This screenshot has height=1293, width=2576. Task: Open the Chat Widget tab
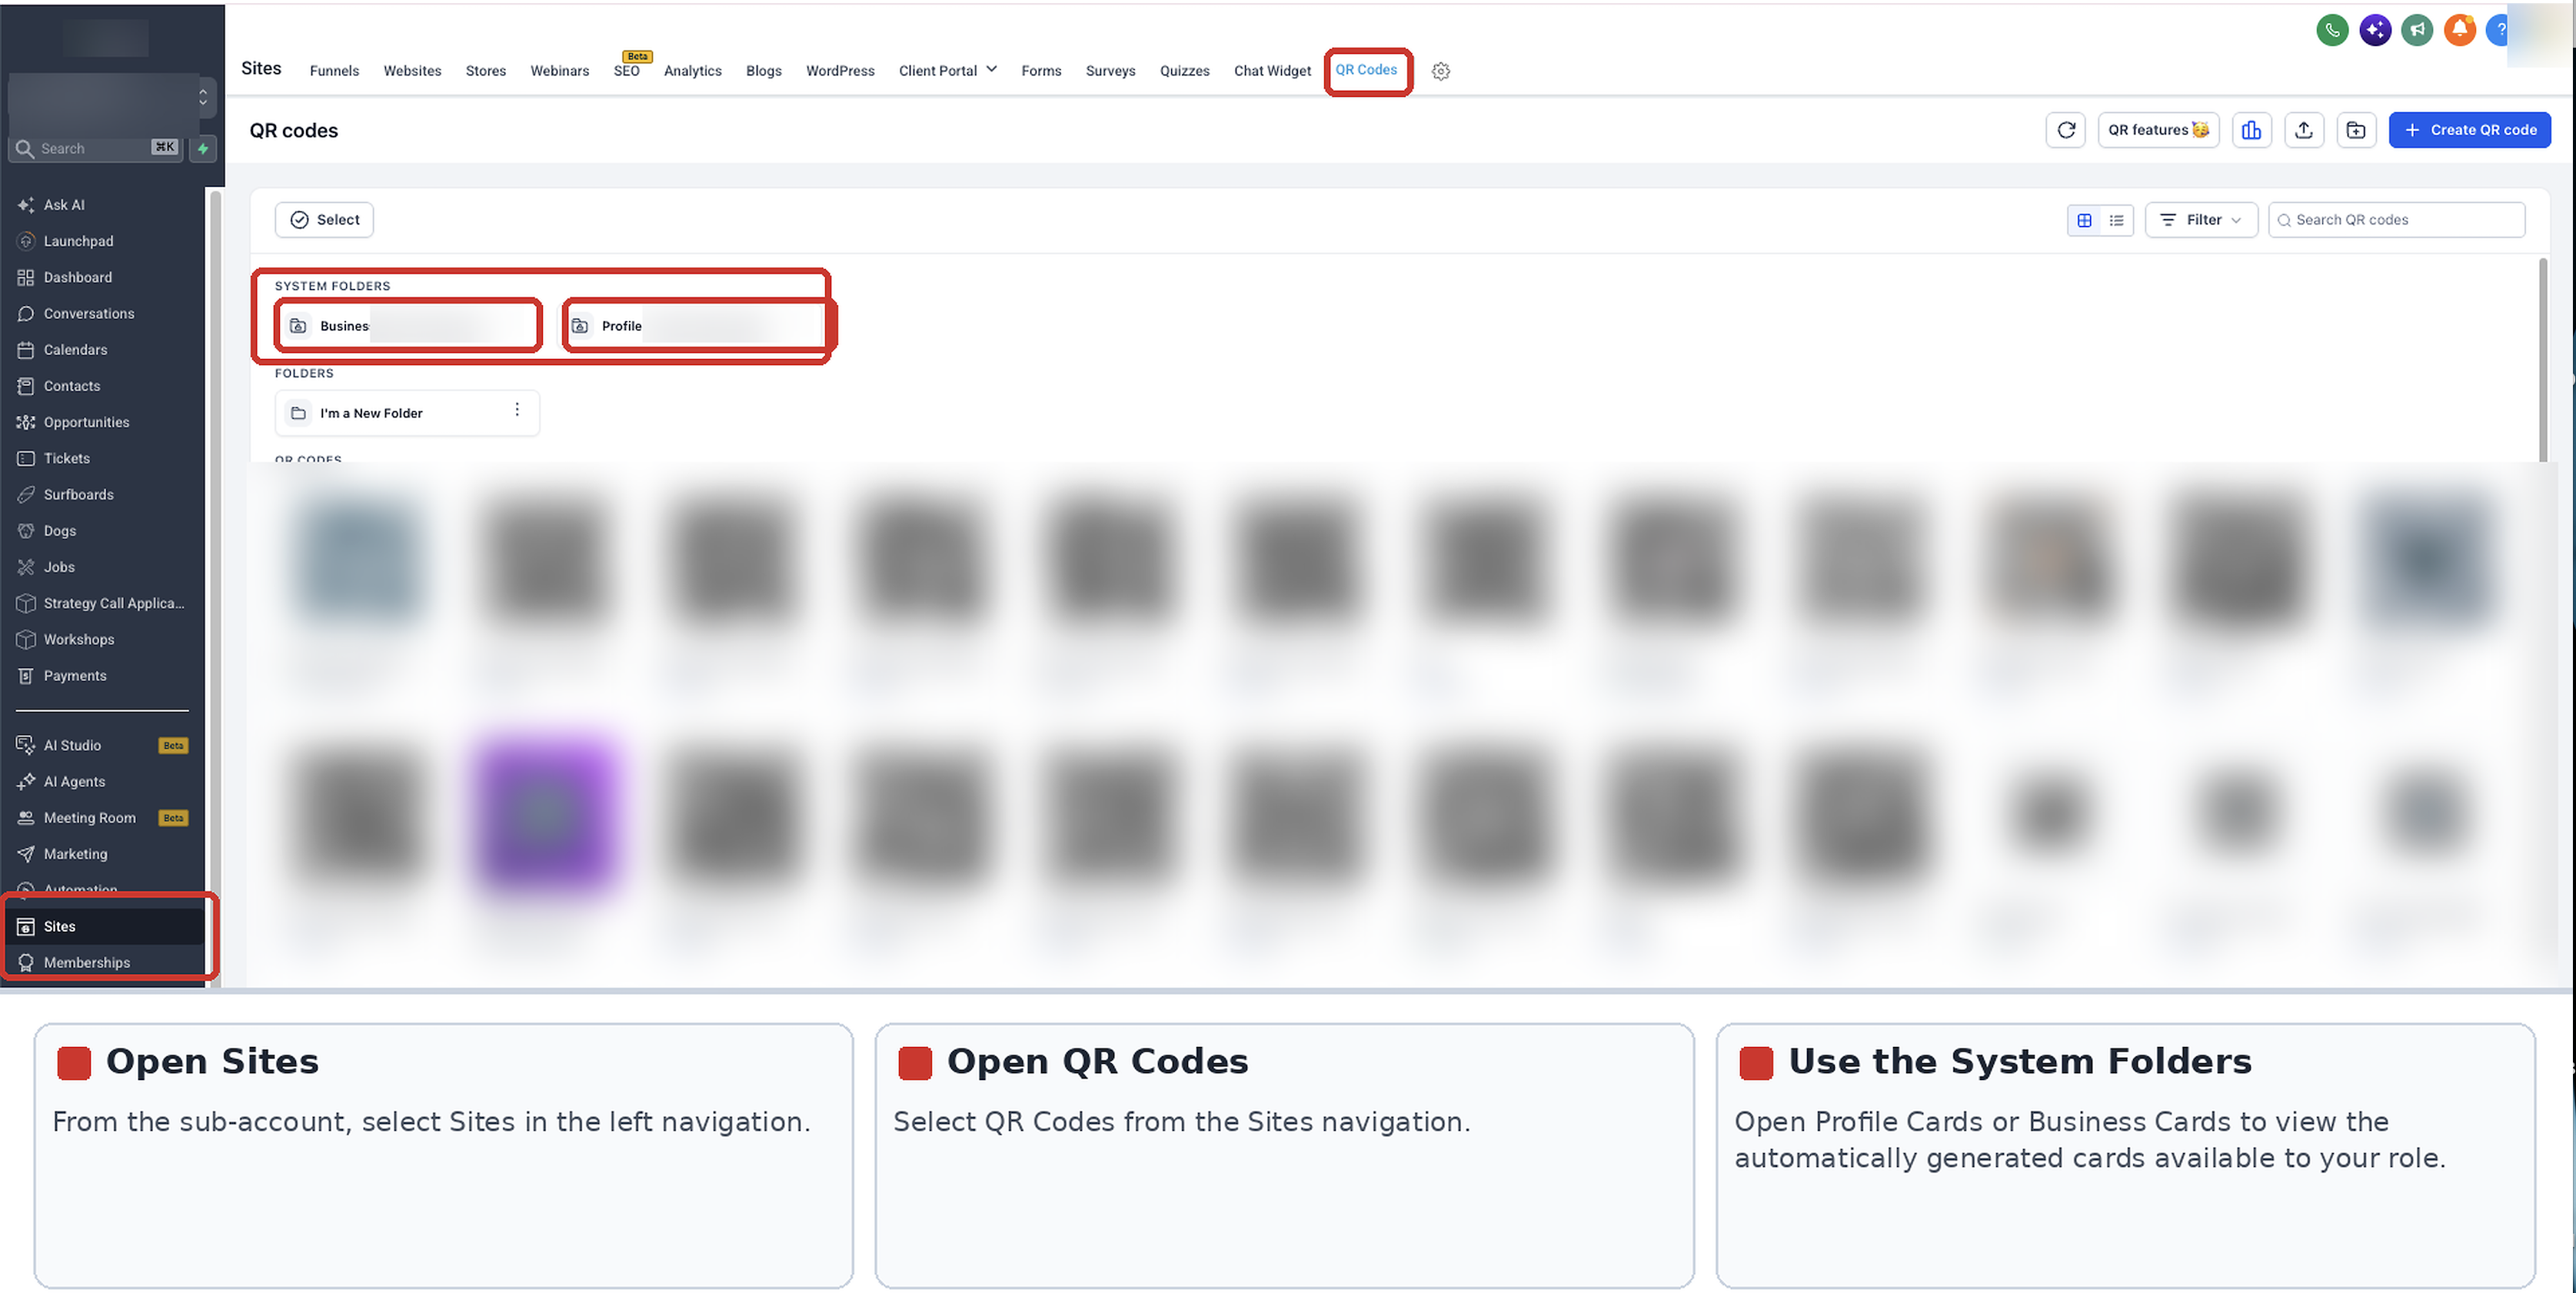[1271, 71]
